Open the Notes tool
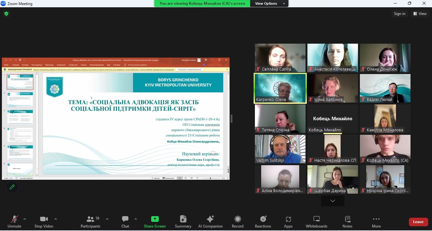Screen dimensions: 432x231 pos(347,222)
